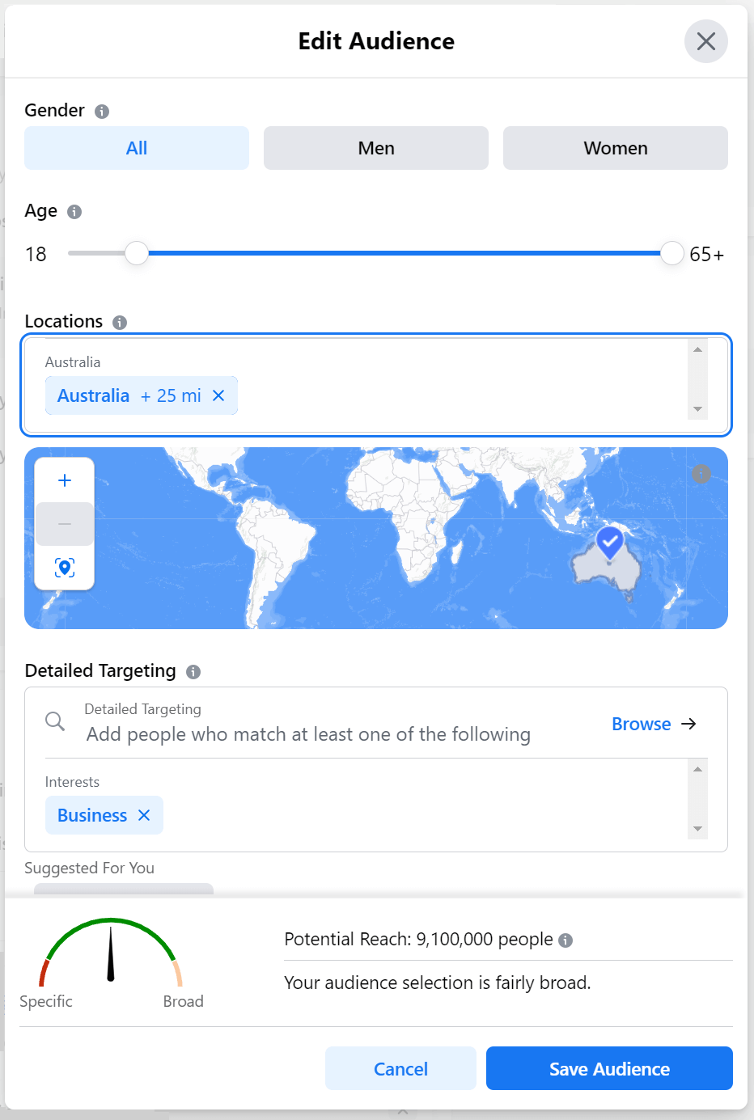Screen dimensions: 754x1120
Task: Click the Detailed Targeting search field
Action: pyautogui.click(x=307, y=734)
